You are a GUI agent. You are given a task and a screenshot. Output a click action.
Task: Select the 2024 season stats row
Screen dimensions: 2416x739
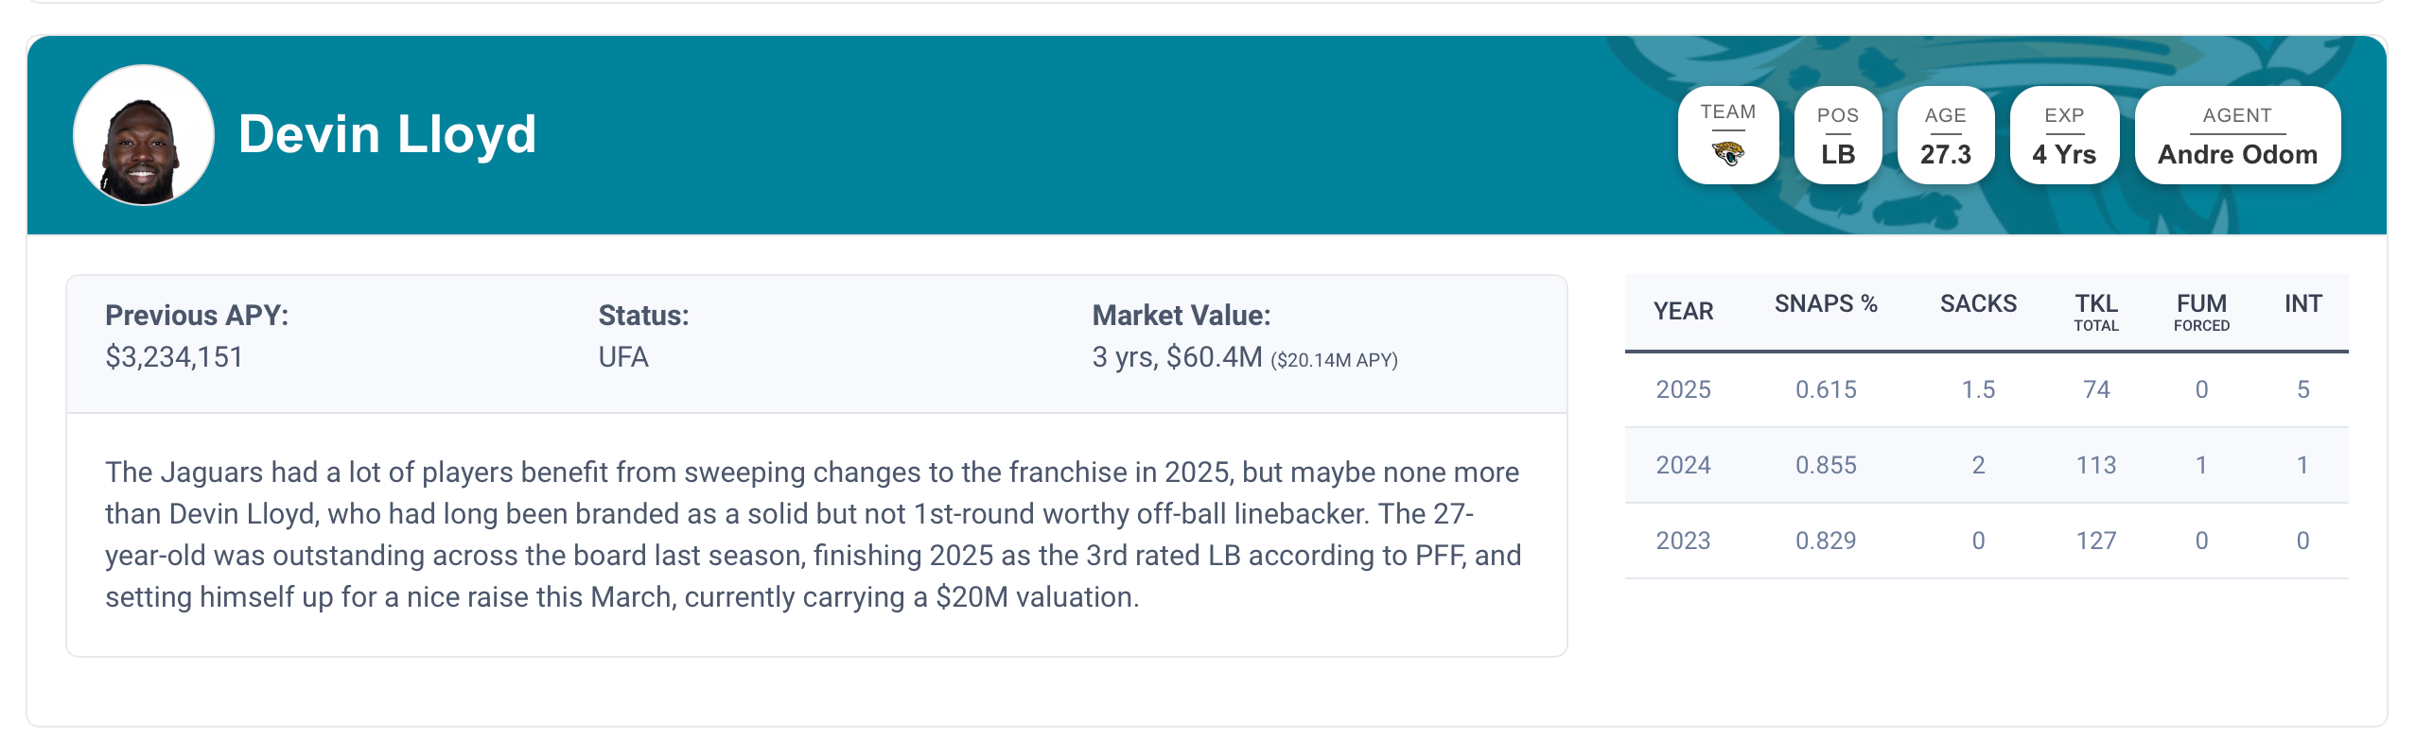[x=1986, y=465]
